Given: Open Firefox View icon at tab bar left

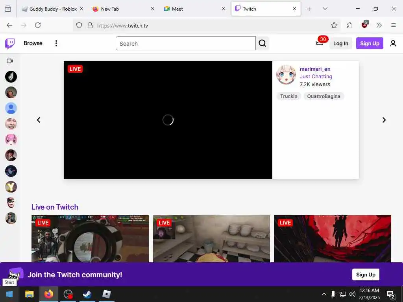Looking at the screenshot, I should tap(8, 9).
